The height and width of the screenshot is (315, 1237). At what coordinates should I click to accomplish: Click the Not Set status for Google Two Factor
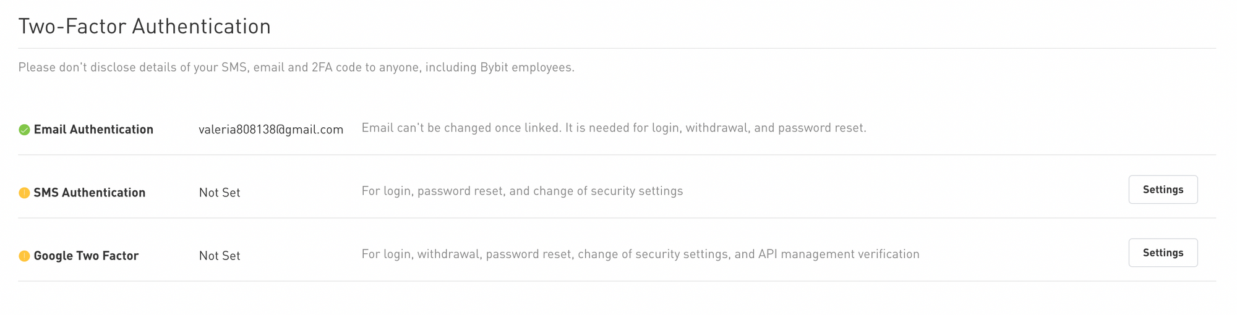point(220,256)
